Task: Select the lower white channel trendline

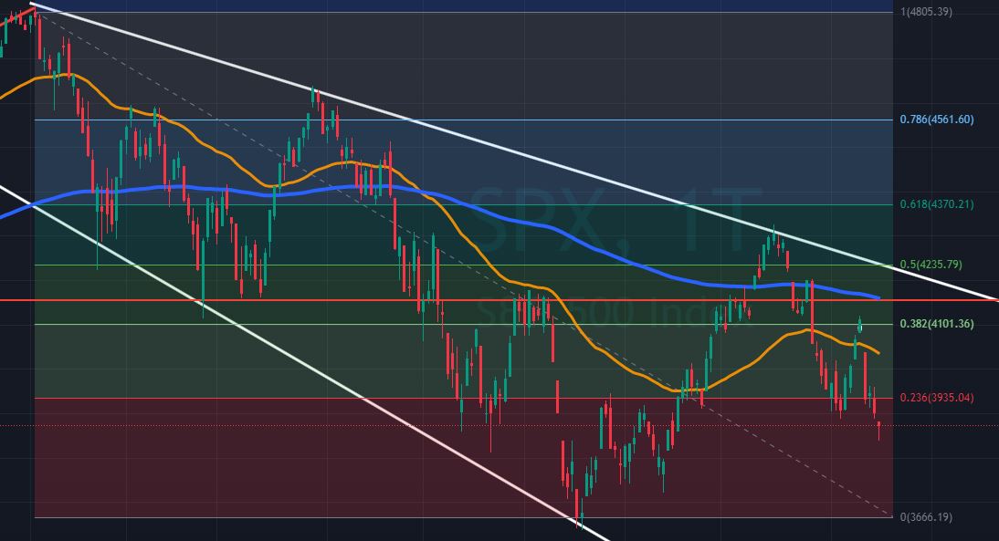Action: [274, 346]
